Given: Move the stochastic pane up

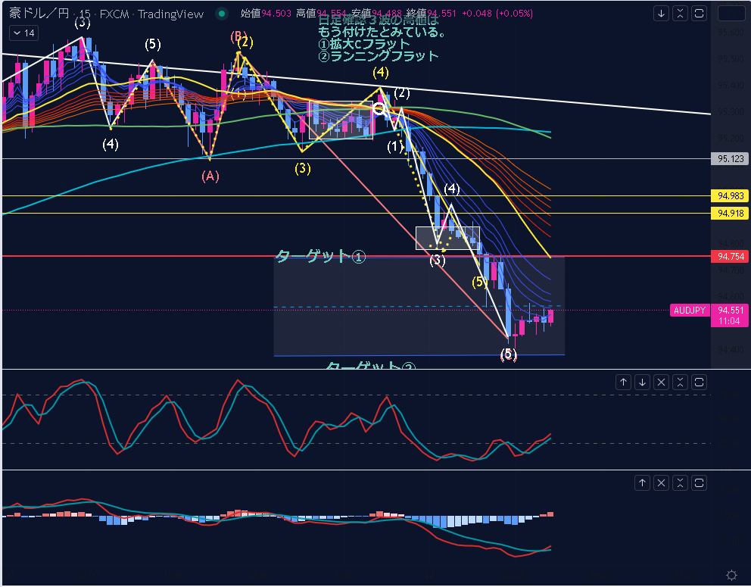Looking at the screenshot, I should click(623, 382).
